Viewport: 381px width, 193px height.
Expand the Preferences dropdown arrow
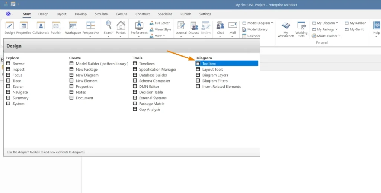pyautogui.click(x=139, y=37)
